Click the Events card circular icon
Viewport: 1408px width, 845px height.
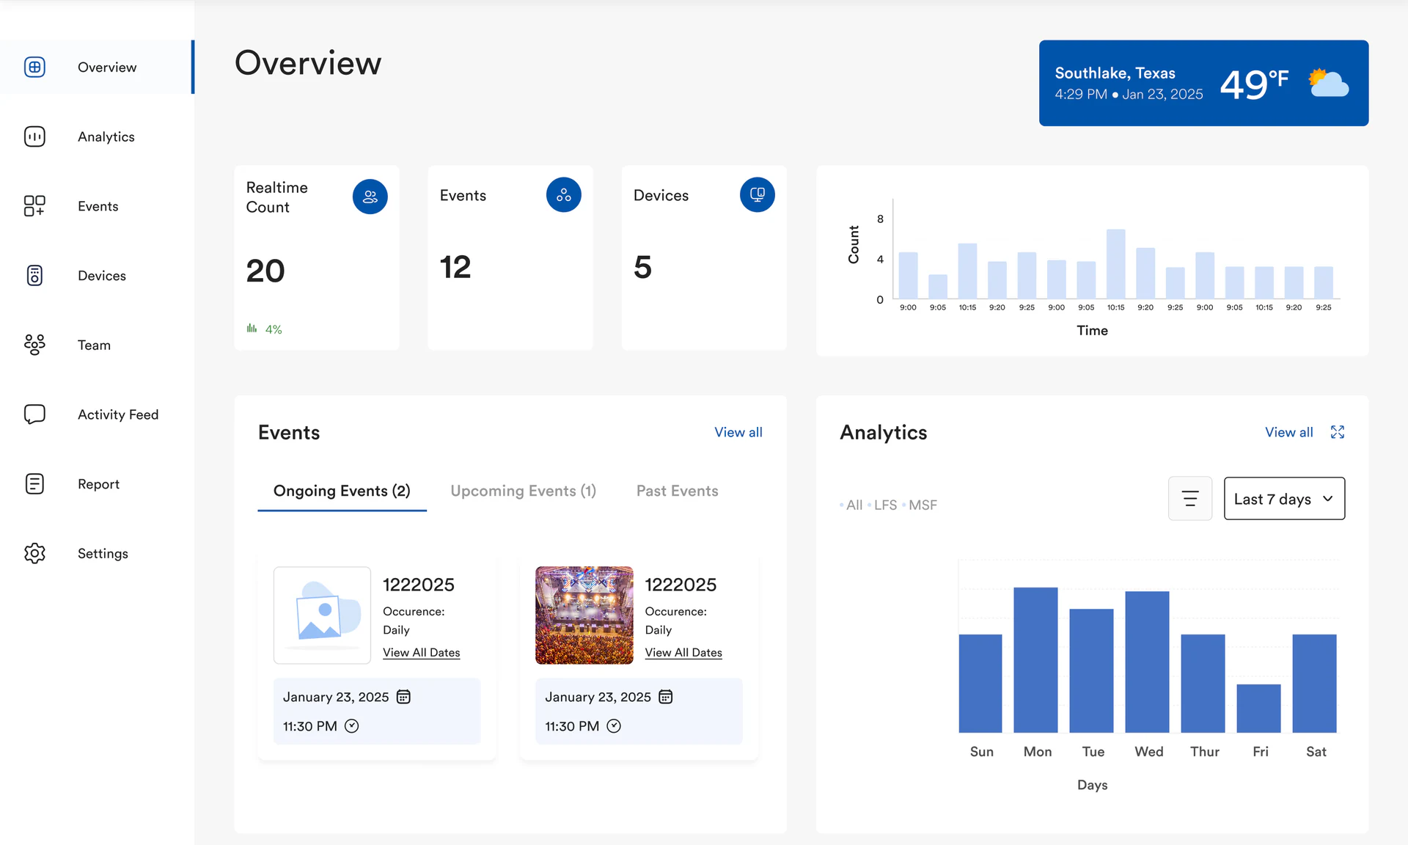click(x=564, y=195)
